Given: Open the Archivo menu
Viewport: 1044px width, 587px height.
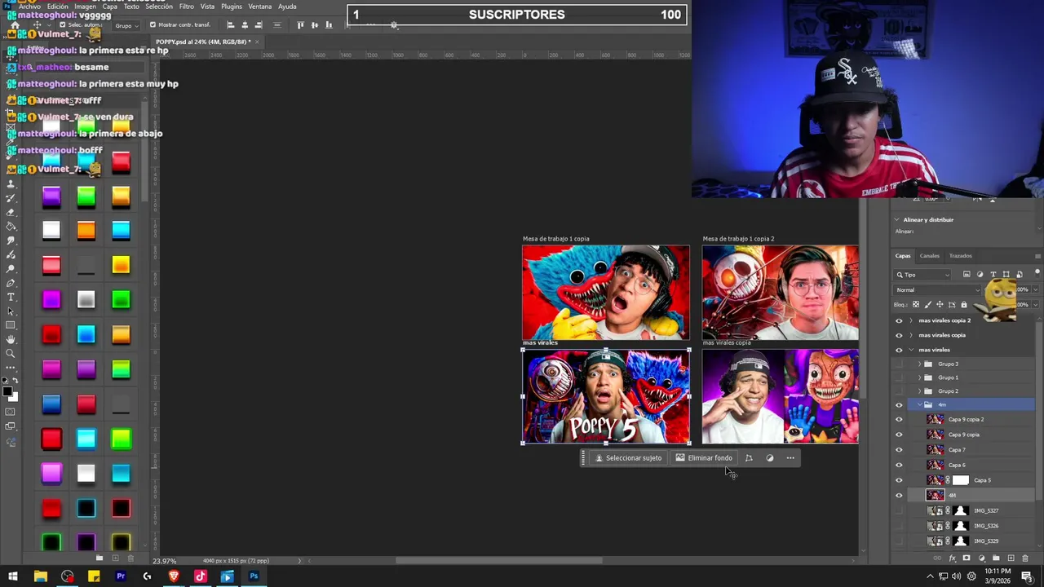Looking at the screenshot, I should pyautogui.click(x=29, y=7).
